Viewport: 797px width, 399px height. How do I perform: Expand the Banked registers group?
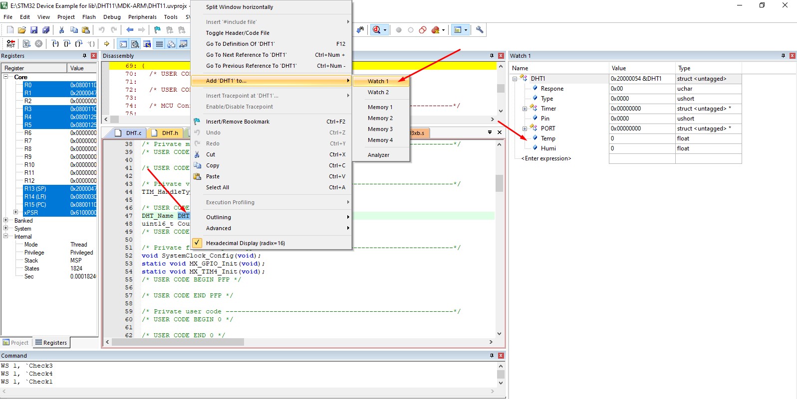pyautogui.click(x=6, y=220)
